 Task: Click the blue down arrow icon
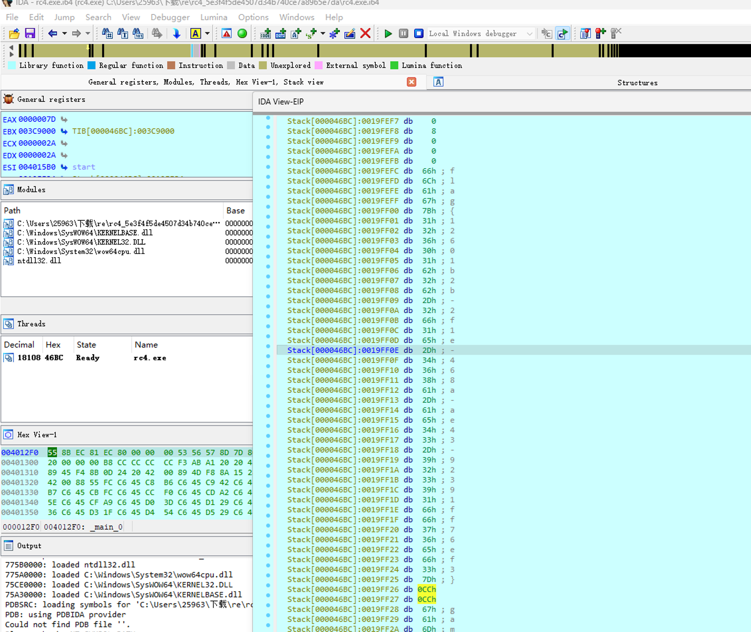point(177,34)
